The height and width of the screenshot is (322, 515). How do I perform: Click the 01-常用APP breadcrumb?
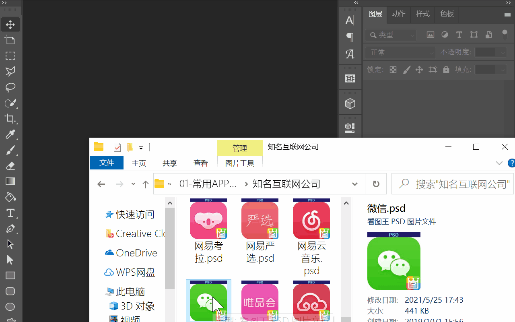[x=208, y=184]
